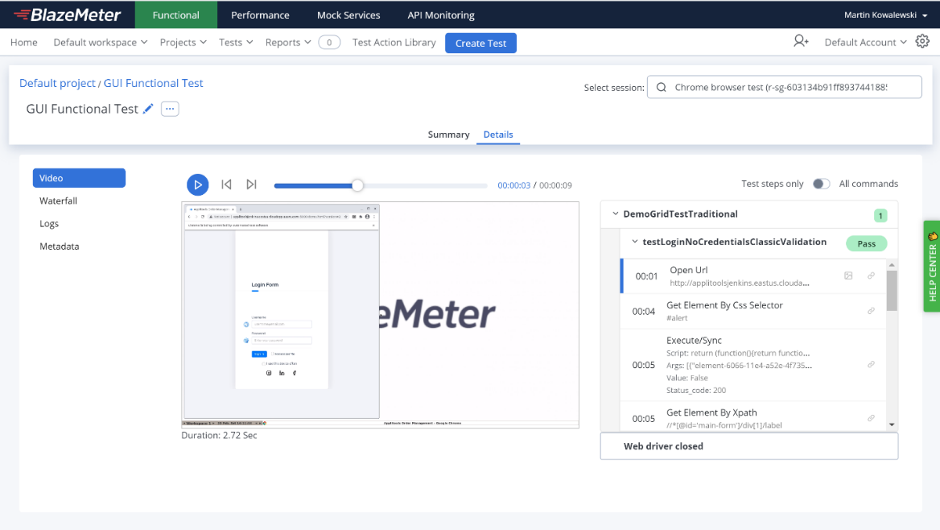Open Default Account dropdown
The height and width of the screenshot is (530, 940).
865,42
